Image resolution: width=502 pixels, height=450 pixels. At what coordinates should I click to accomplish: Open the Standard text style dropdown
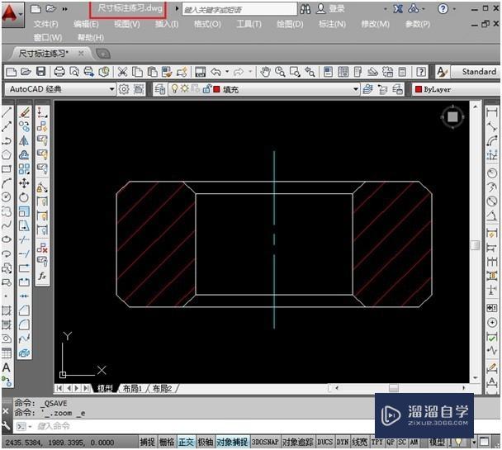(x=476, y=72)
